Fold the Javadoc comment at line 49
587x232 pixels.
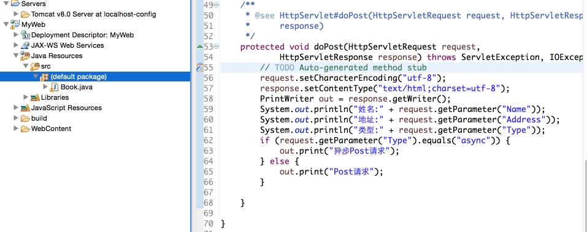[x=217, y=5]
